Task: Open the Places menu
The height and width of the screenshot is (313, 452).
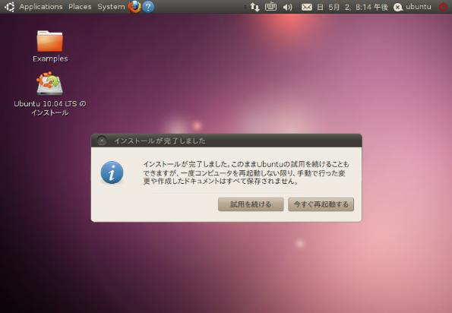Action: coord(80,7)
